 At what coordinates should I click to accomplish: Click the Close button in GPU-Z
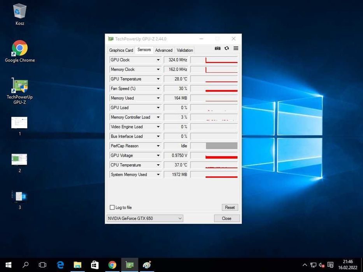coord(227,218)
